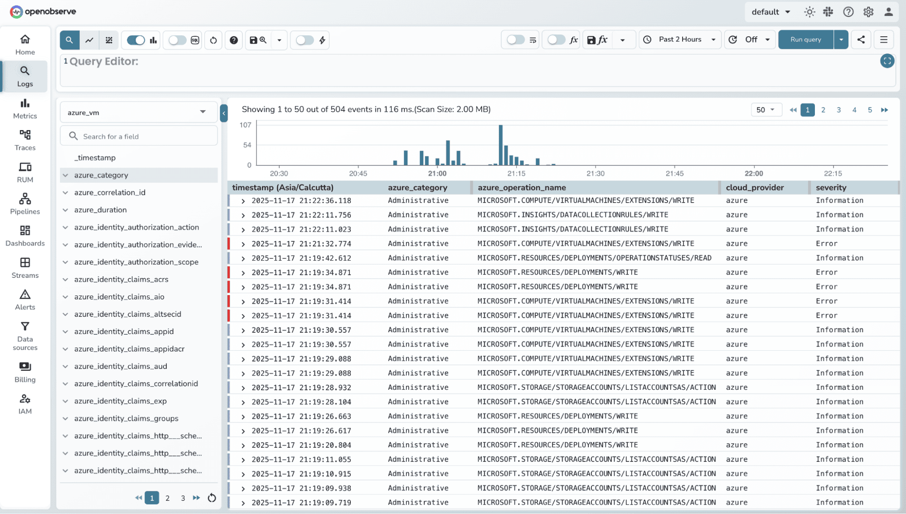Click the refresh icon in the query toolbar
The image size is (906, 514).
pos(213,40)
